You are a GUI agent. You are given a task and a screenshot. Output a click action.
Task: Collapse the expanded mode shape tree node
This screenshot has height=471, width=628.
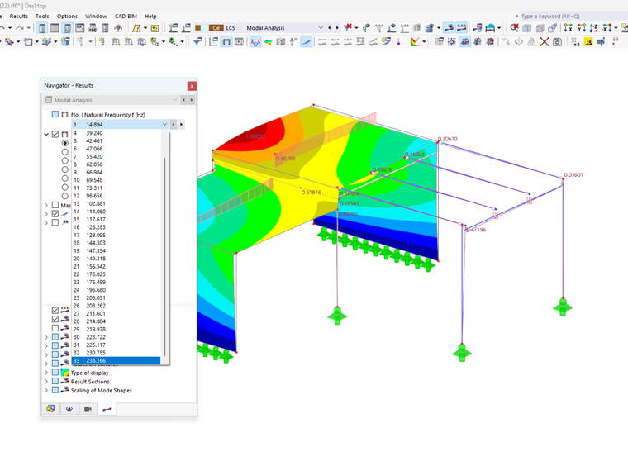click(46, 134)
